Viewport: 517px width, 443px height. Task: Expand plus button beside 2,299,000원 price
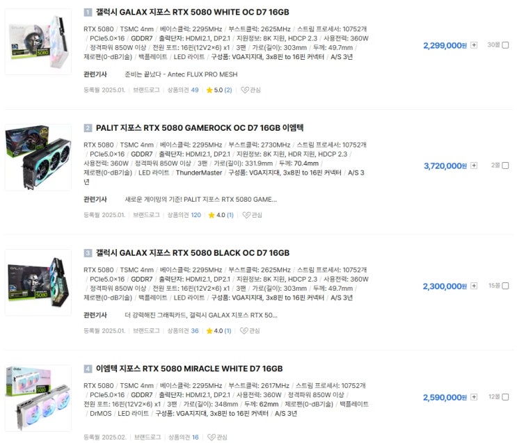click(x=474, y=45)
